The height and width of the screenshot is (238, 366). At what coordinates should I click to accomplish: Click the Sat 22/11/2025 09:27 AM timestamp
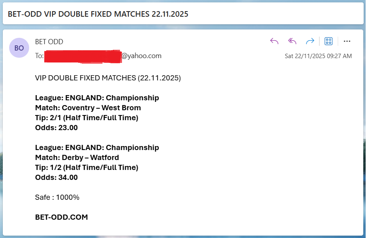tap(318, 56)
